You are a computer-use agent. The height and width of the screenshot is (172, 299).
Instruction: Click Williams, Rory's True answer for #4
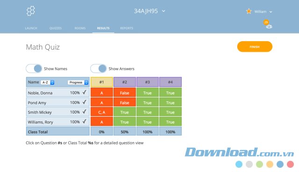point(170,122)
